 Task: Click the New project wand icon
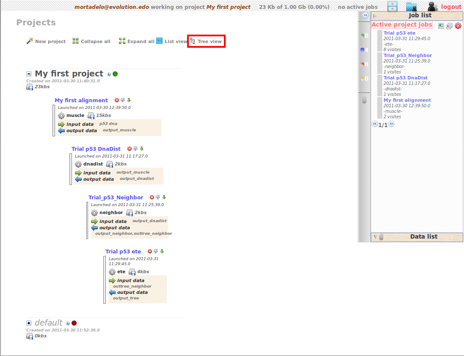pos(30,41)
